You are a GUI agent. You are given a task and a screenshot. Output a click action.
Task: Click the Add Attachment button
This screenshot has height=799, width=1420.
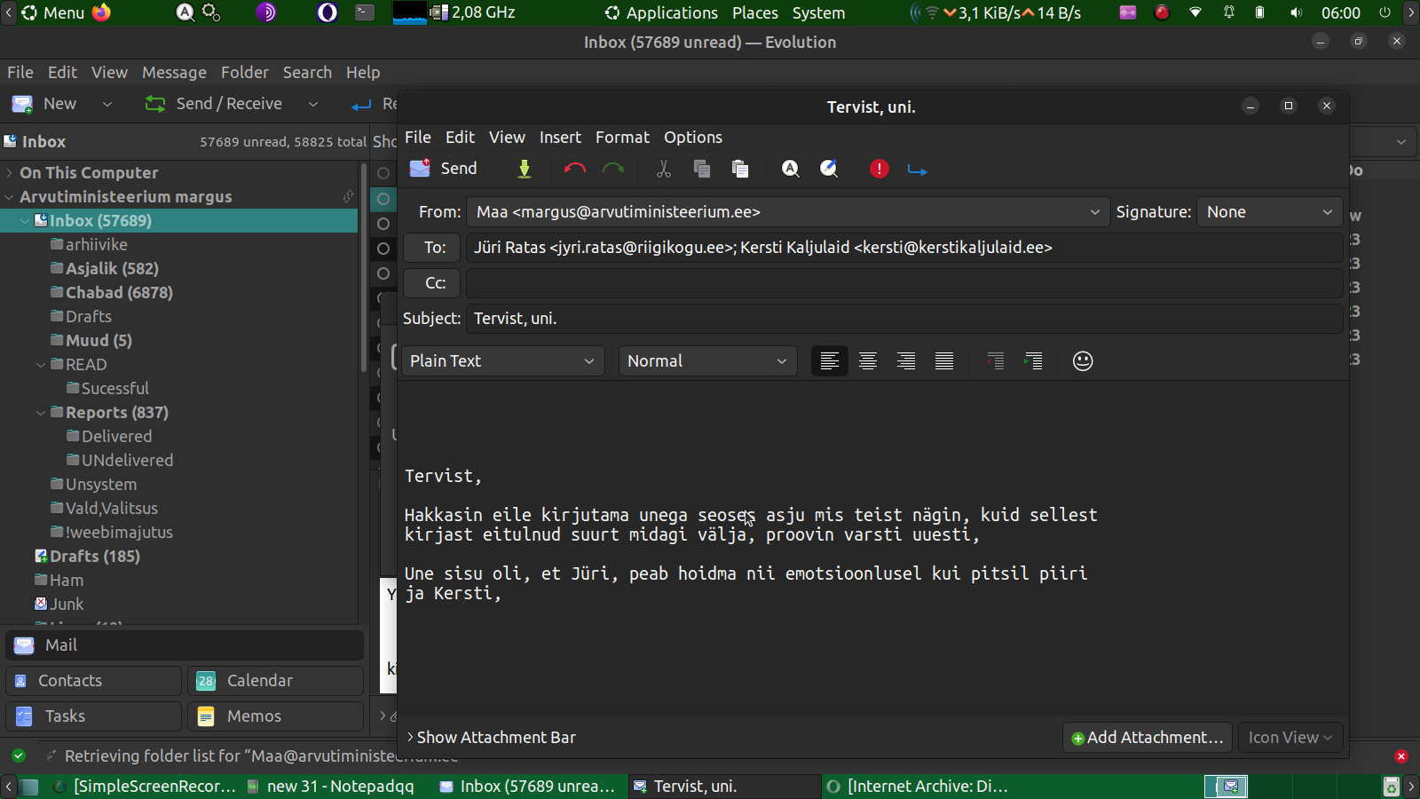[x=1147, y=738]
